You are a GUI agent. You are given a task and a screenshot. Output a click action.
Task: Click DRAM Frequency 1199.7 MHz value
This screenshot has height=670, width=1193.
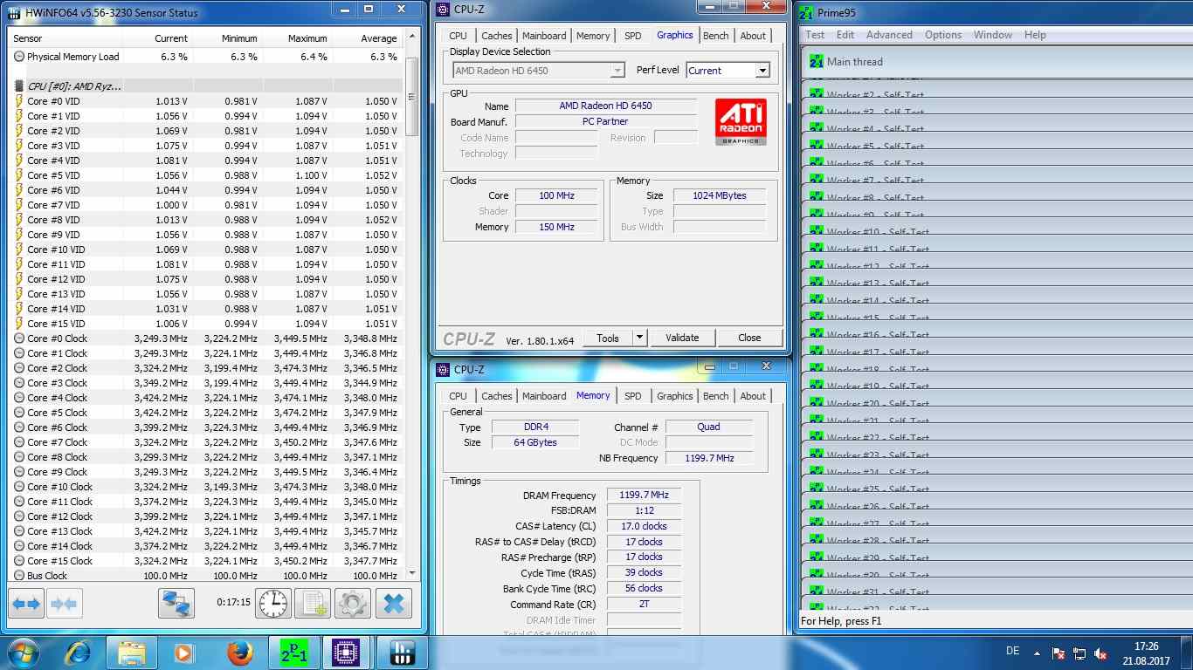[644, 496]
